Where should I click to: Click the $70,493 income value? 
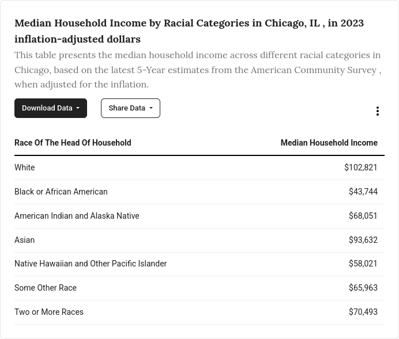[363, 312]
